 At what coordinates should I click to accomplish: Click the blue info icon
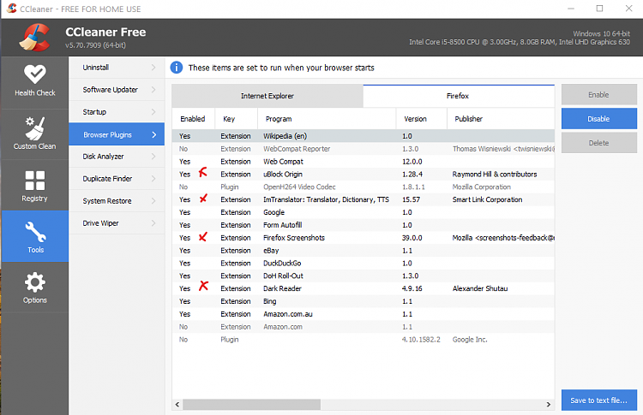click(177, 68)
